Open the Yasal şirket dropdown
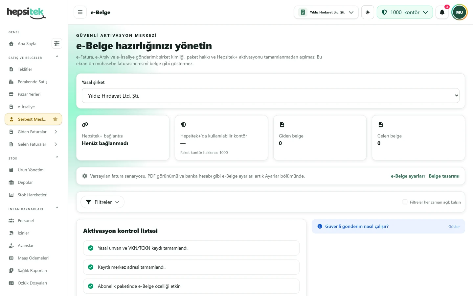The image size is (473, 296). coord(271,96)
